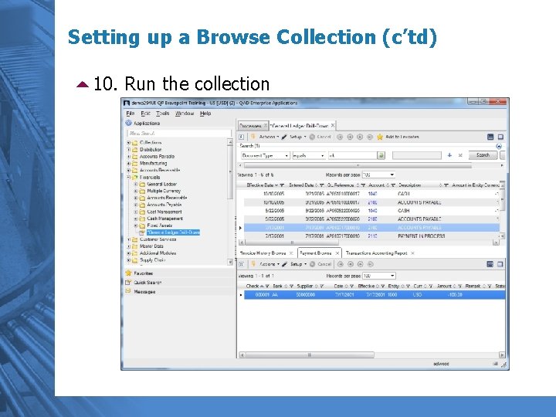Viewport: 556px width, 417px height.
Task: Select the Master Data folder
Action: tap(151, 246)
